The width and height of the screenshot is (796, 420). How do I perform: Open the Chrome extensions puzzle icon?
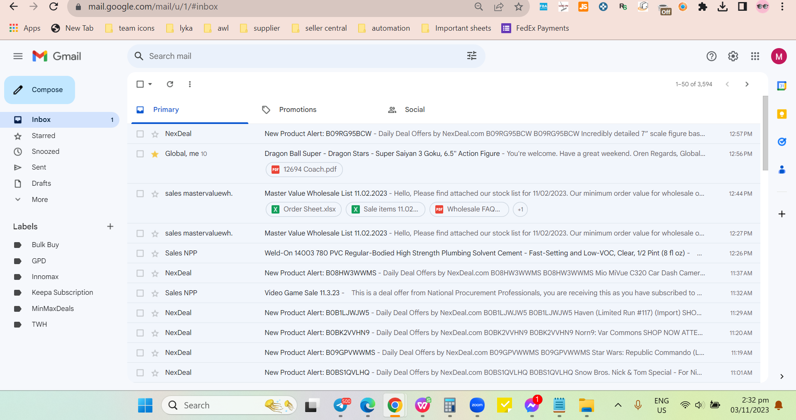[703, 7]
